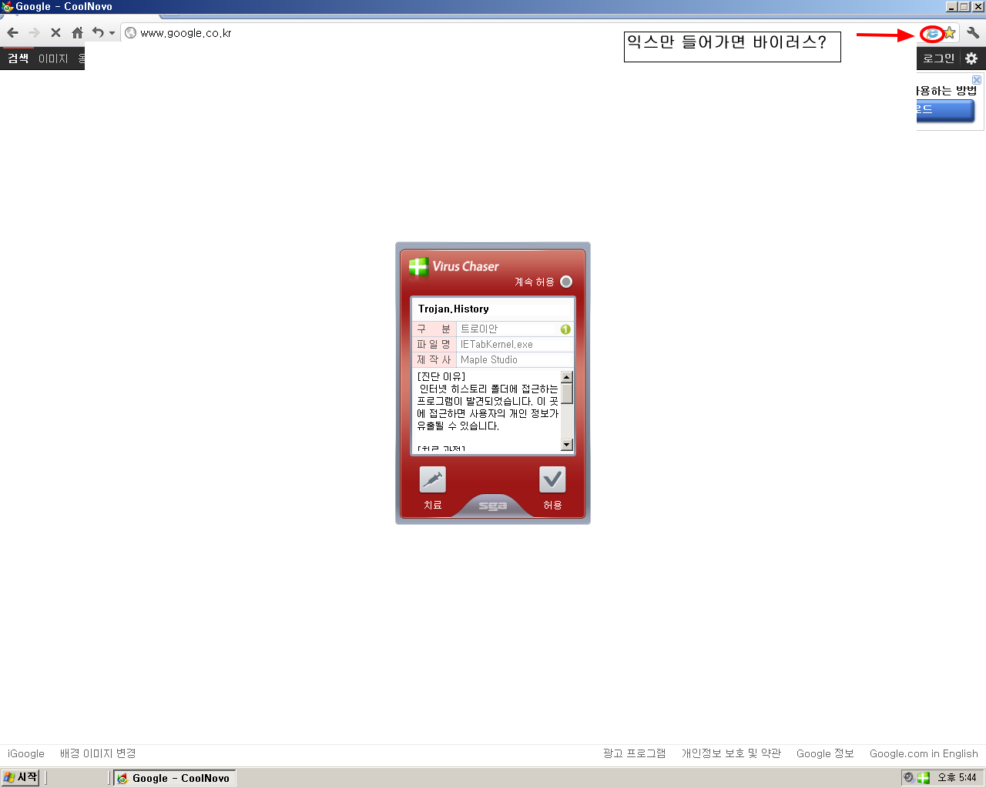Viewport: 986px width, 788px height.
Task: Click the 허용 checkmark button
Action: coord(552,480)
